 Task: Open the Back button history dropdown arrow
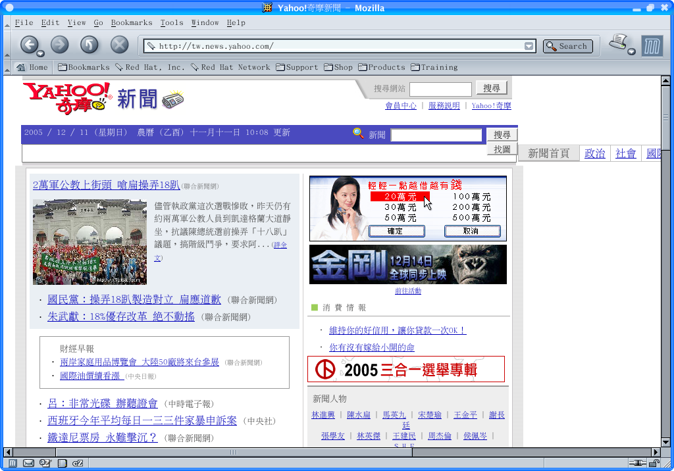40,53
